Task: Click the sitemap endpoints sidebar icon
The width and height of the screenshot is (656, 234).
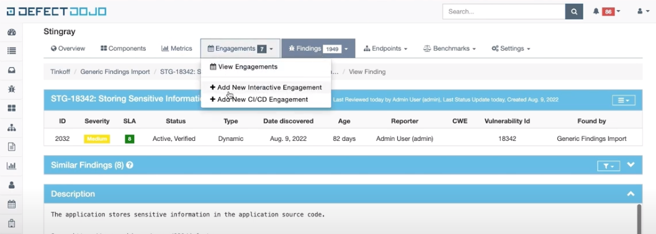Action: click(x=12, y=128)
